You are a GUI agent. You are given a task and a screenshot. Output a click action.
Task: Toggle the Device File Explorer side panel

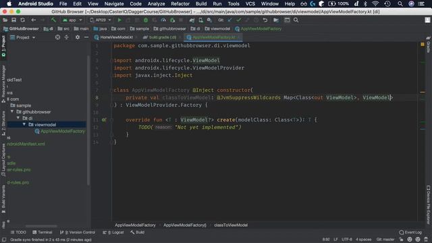429,205
